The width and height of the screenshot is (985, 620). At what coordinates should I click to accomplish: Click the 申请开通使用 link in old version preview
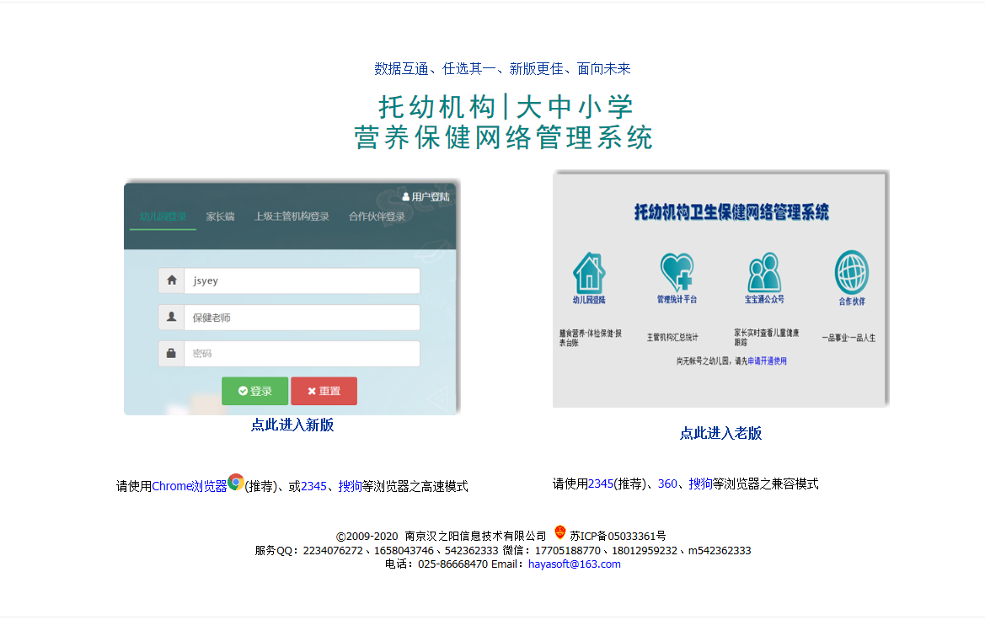[x=767, y=361]
